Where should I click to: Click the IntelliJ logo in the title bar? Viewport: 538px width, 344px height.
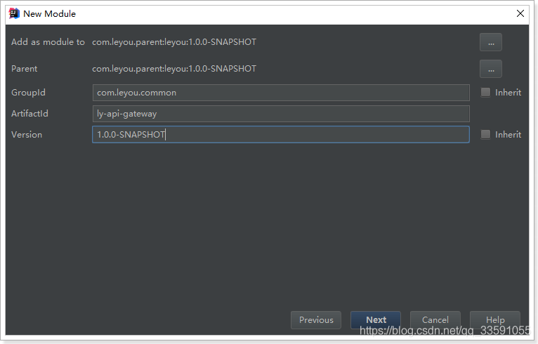tap(14, 14)
